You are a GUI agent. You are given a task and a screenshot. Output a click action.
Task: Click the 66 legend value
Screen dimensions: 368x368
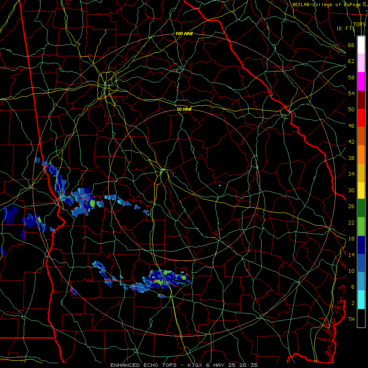tap(351, 45)
